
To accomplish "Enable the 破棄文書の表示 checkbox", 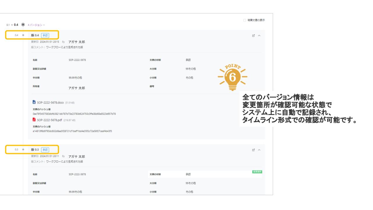I will [x=244, y=20].
